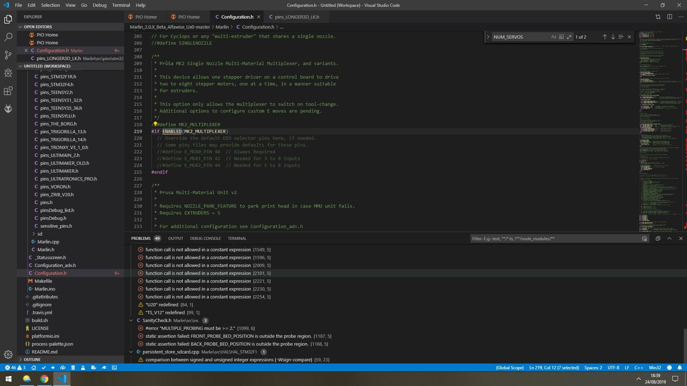Click the editor minimap
This screenshot has width=687, height=386.
[660, 131]
